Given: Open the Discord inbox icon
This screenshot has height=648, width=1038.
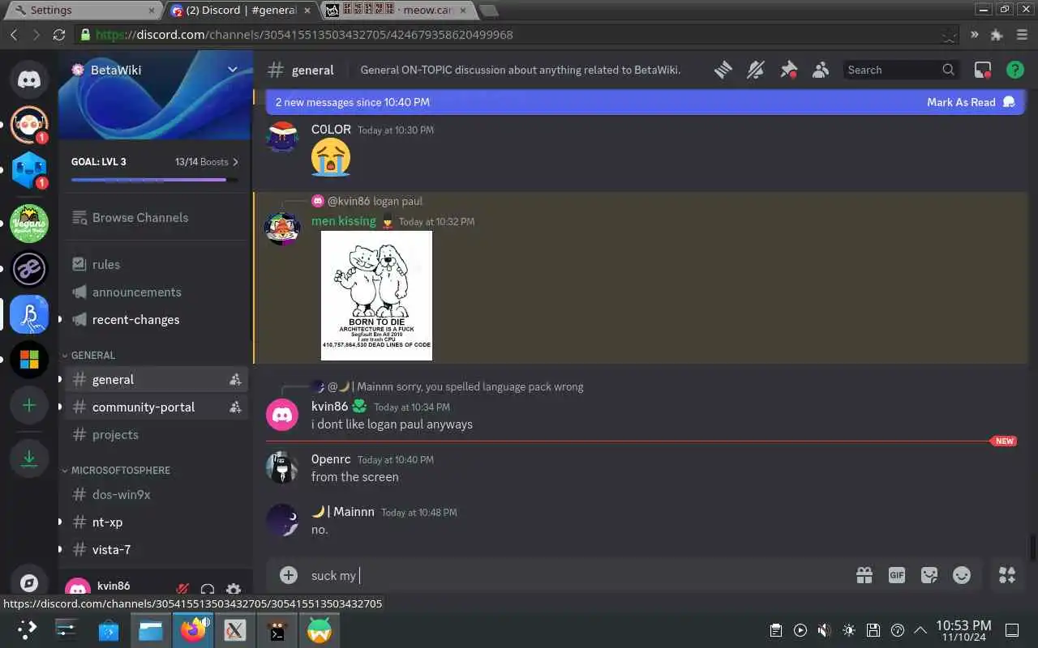Looking at the screenshot, I should point(983,70).
